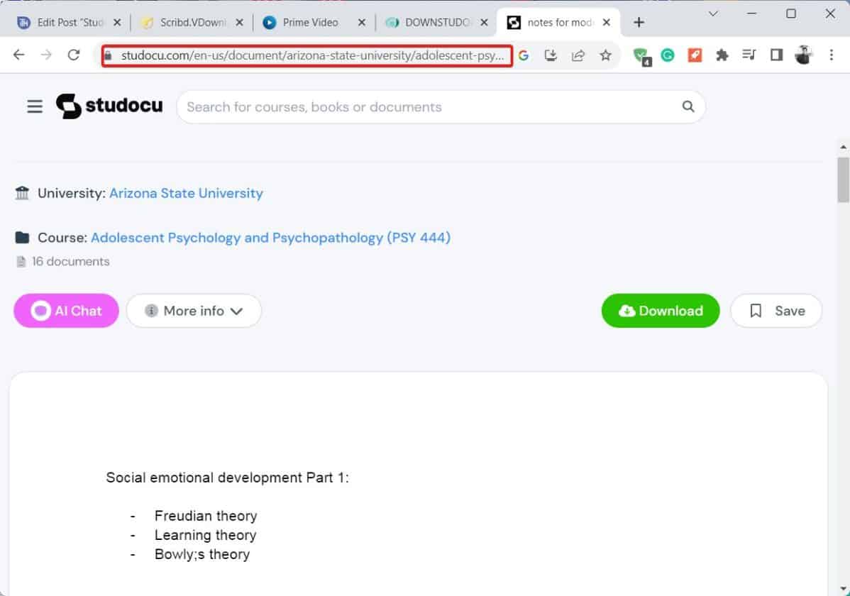850x596 pixels.
Task: Open the red rocket extension icon
Action: pos(695,55)
